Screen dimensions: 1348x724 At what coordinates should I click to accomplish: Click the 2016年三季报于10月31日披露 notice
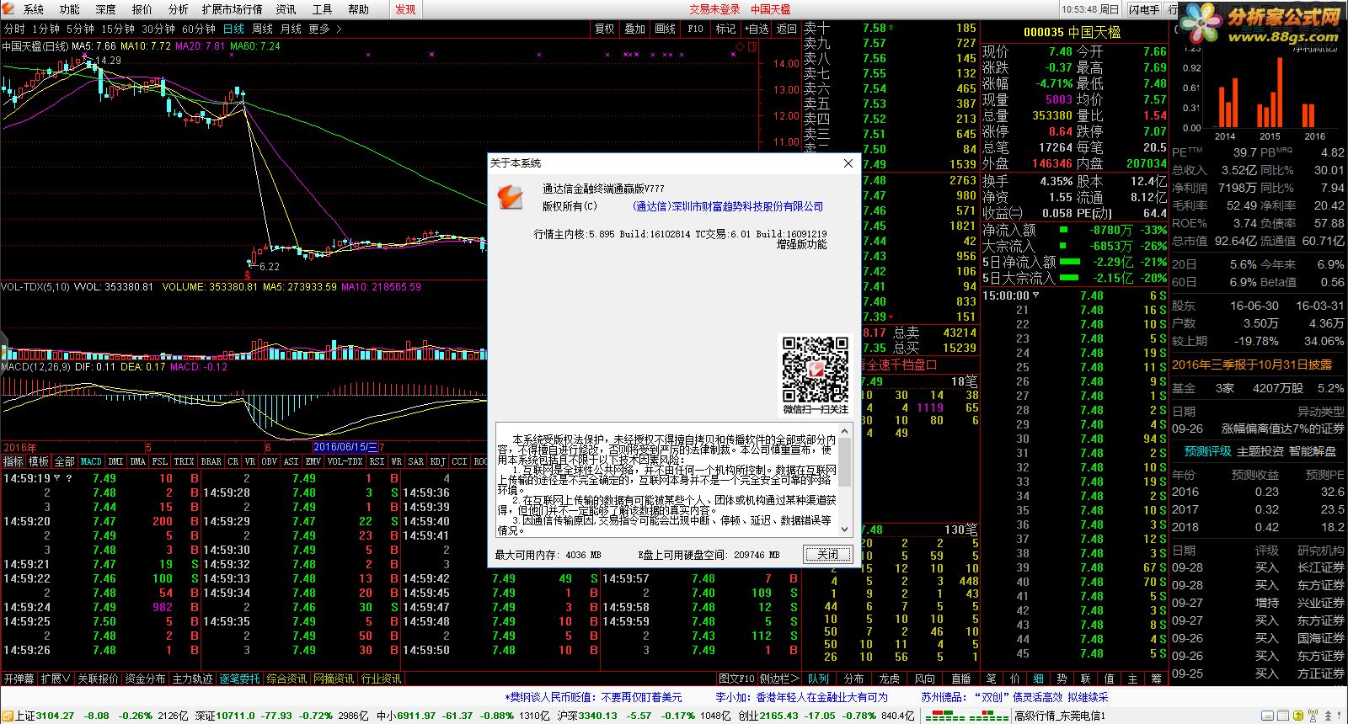tap(1252, 365)
